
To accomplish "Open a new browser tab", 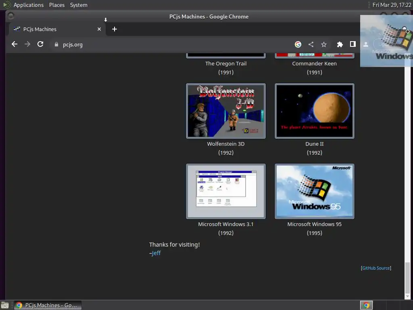I will coord(114,29).
